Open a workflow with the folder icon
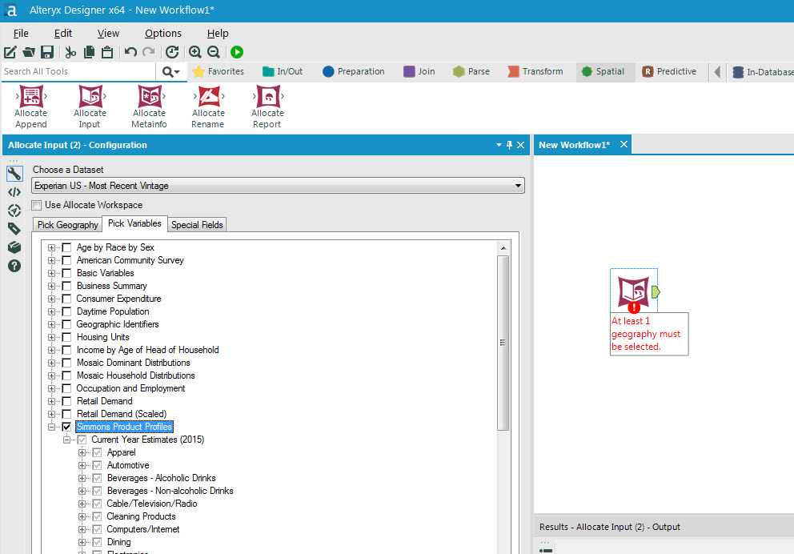Screen dimensions: 794x554 pos(29,52)
